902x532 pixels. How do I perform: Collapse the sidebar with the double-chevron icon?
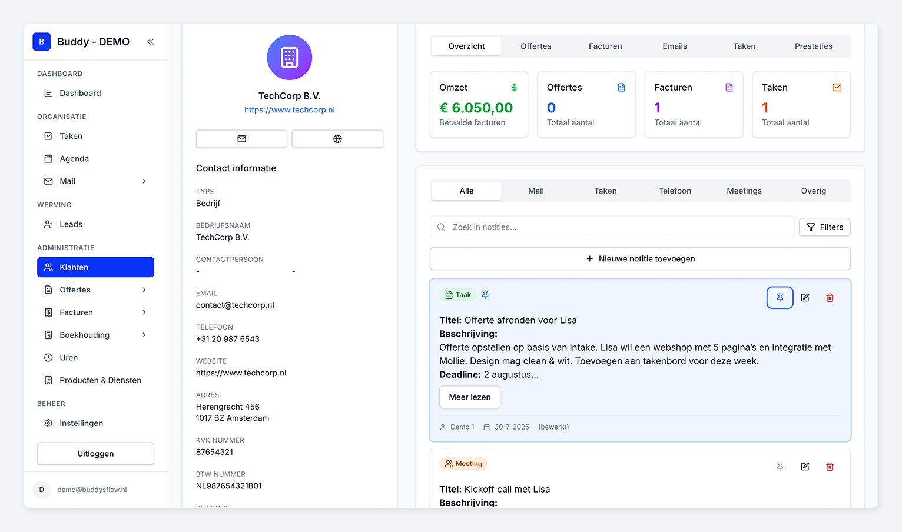(x=150, y=42)
